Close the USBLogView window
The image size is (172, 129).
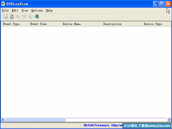(x=168, y=4)
